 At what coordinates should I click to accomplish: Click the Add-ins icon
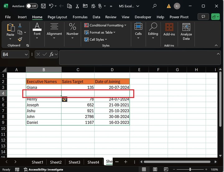pyautogui.click(x=169, y=30)
